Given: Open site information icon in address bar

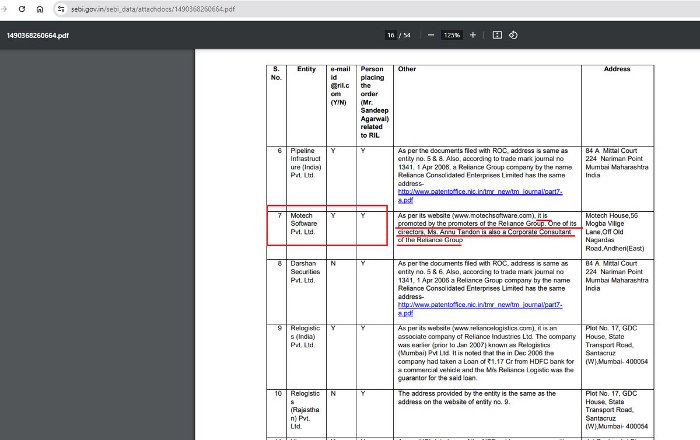Looking at the screenshot, I should tap(61, 9).
